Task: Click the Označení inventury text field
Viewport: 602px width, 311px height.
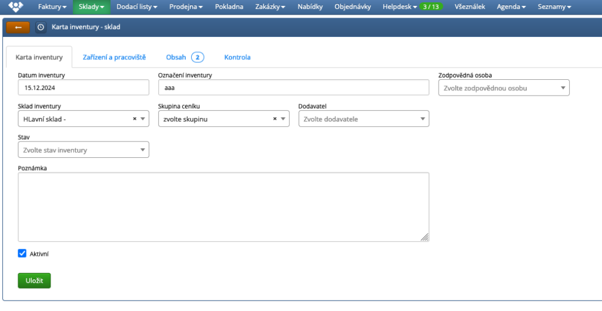Action: [293, 88]
